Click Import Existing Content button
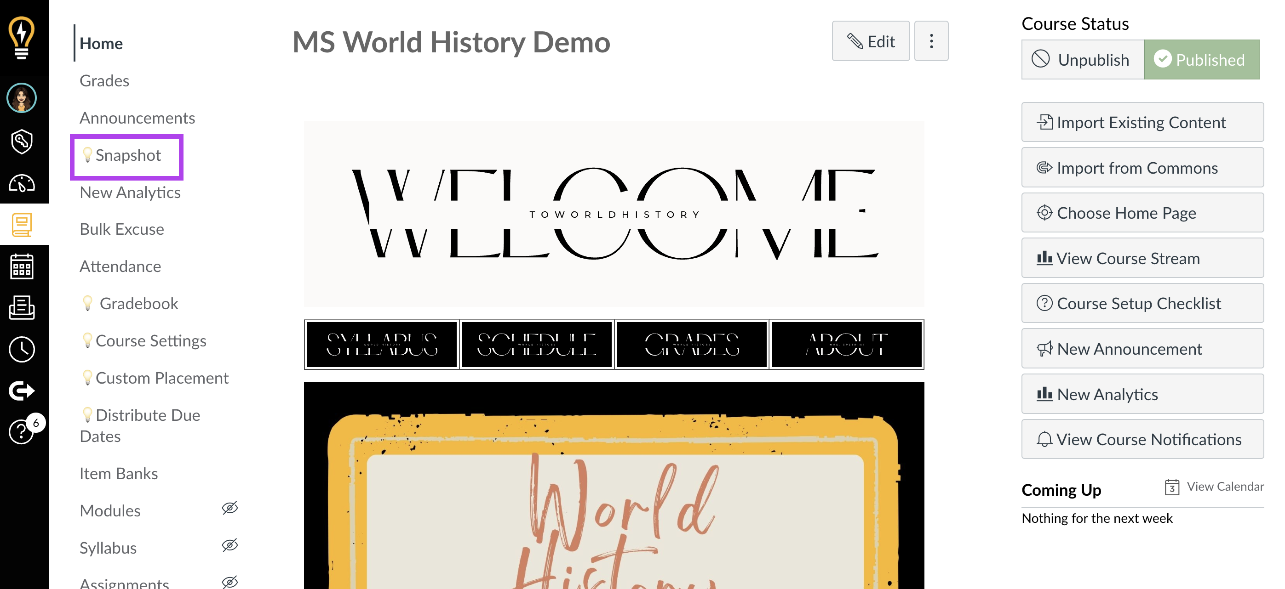1285x589 pixels. 1142,122
